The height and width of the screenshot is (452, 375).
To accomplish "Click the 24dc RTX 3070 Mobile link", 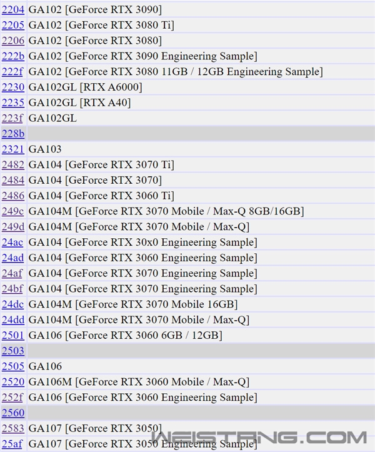I will [x=12, y=304].
